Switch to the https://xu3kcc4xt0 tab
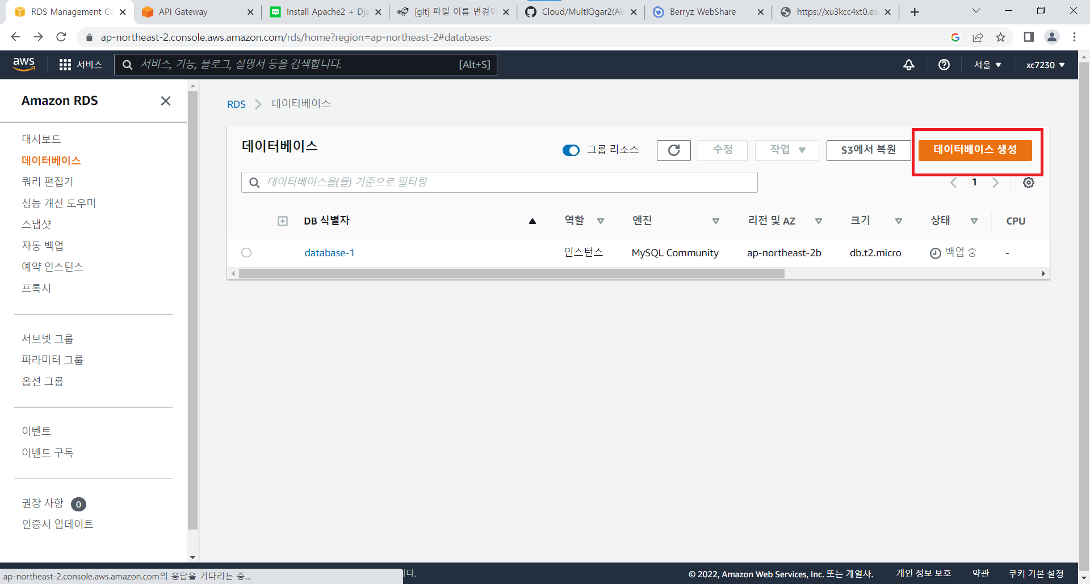 point(835,12)
